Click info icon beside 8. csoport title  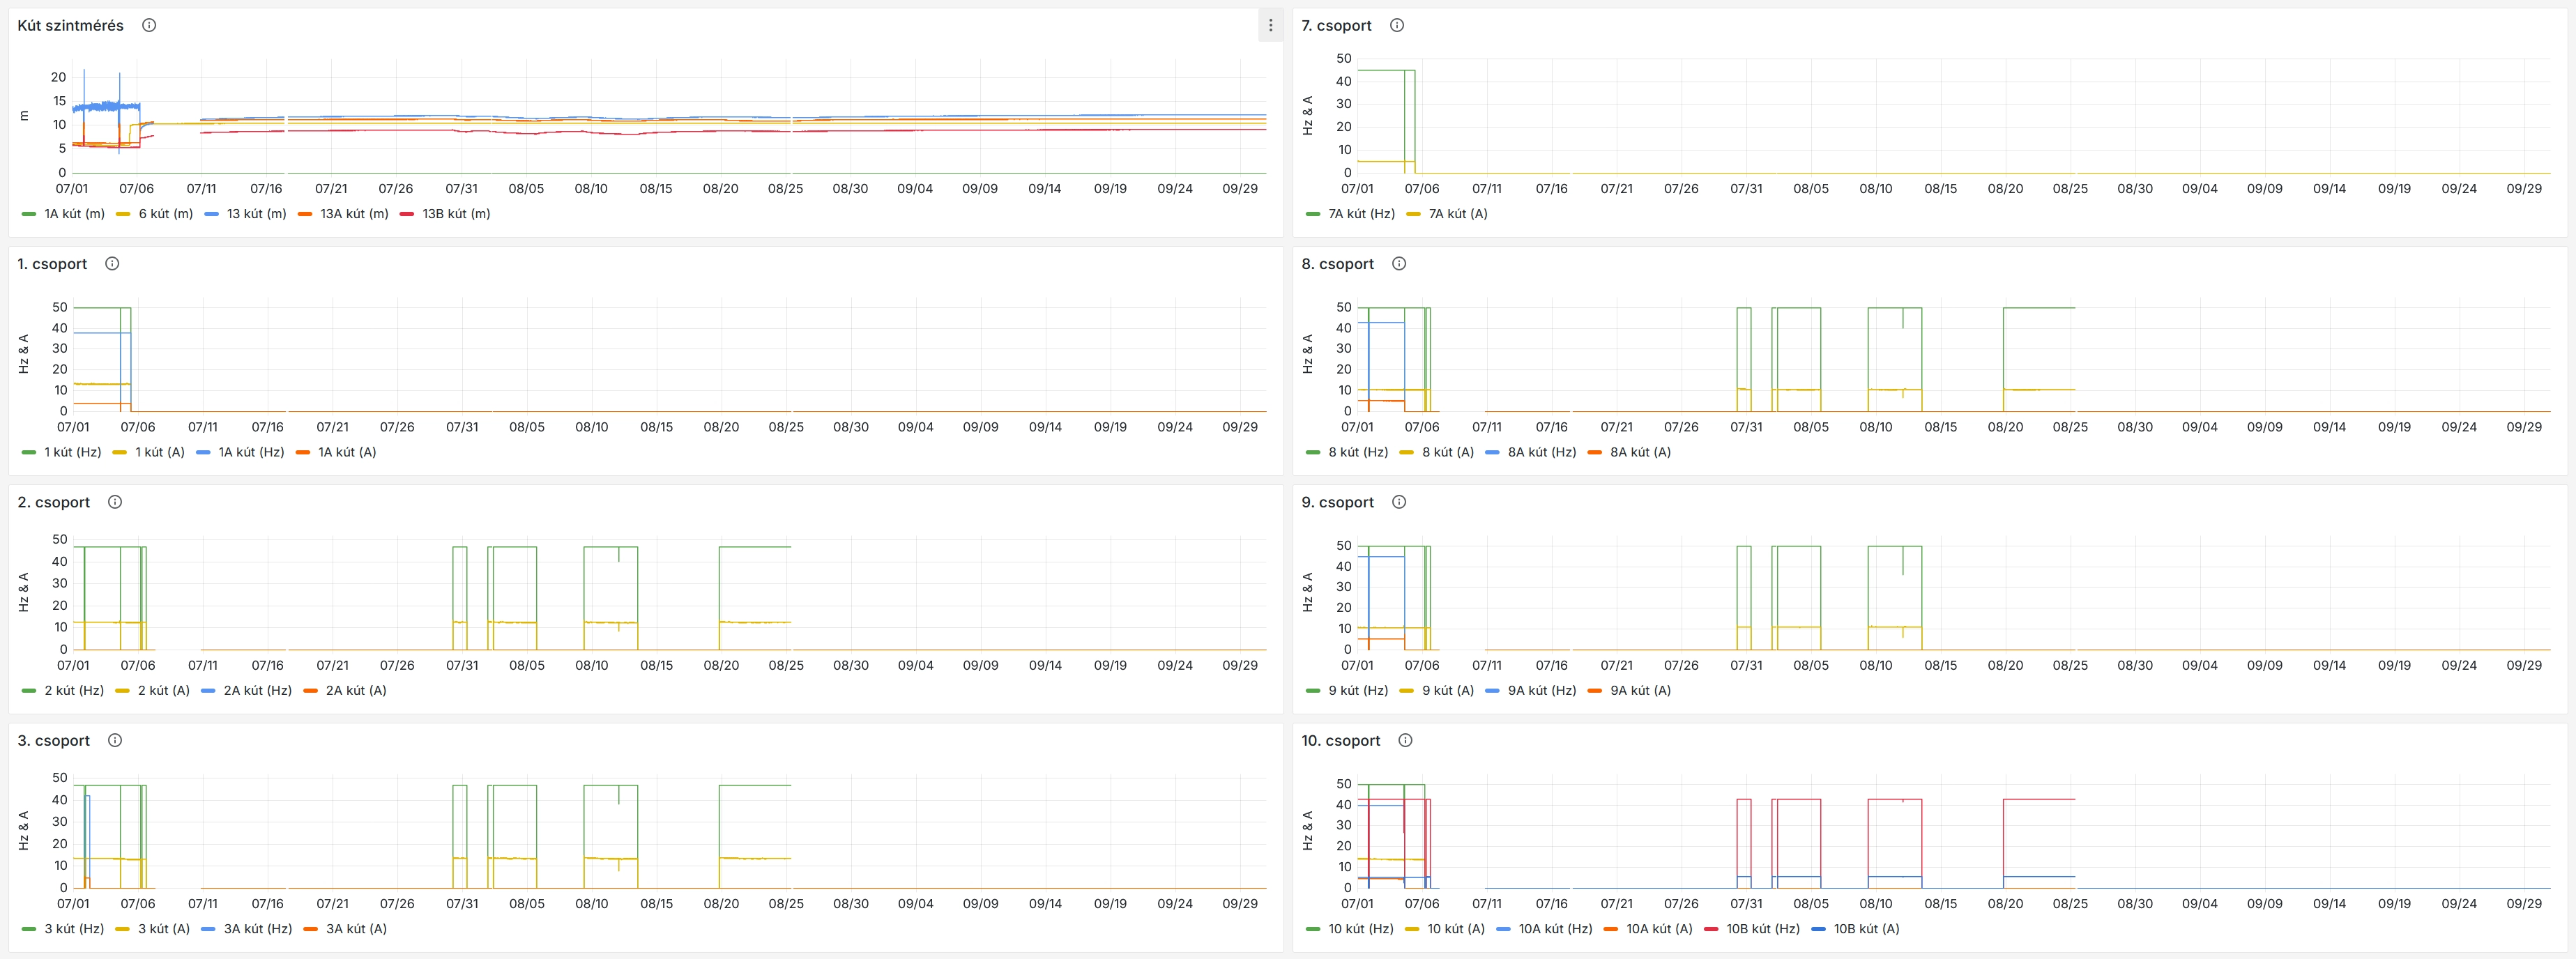1399,264
